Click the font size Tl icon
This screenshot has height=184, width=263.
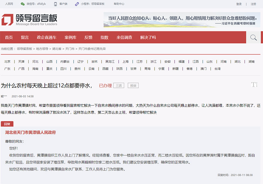pos(254,85)
